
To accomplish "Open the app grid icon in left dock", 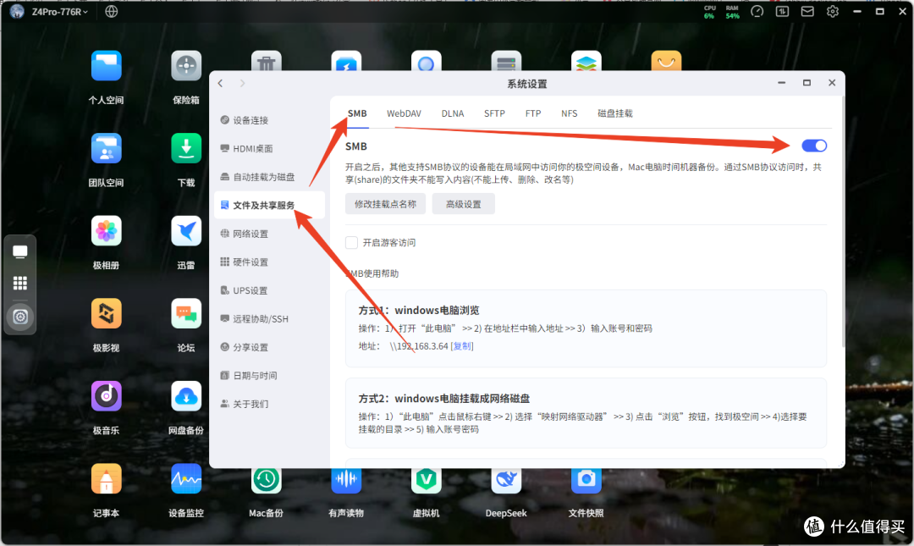I will tap(19, 284).
